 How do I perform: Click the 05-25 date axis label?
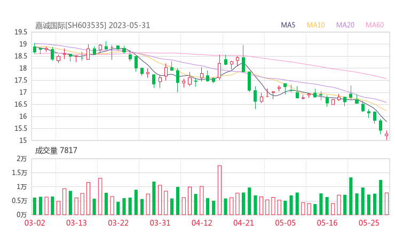[x=369, y=223]
